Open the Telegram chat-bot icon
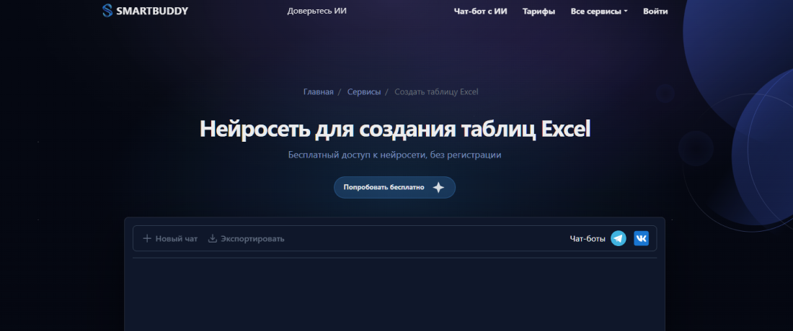Image resolution: width=793 pixels, height=331 pixels. [x=619, y=238]
